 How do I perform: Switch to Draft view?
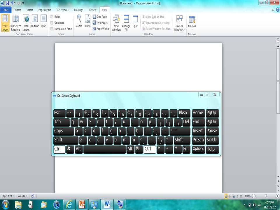[43, 21]
